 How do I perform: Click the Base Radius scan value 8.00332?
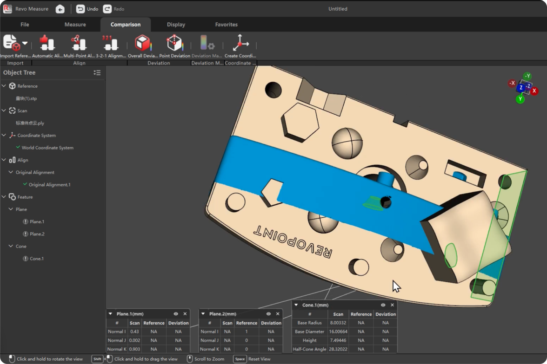[x=338, y=323]
